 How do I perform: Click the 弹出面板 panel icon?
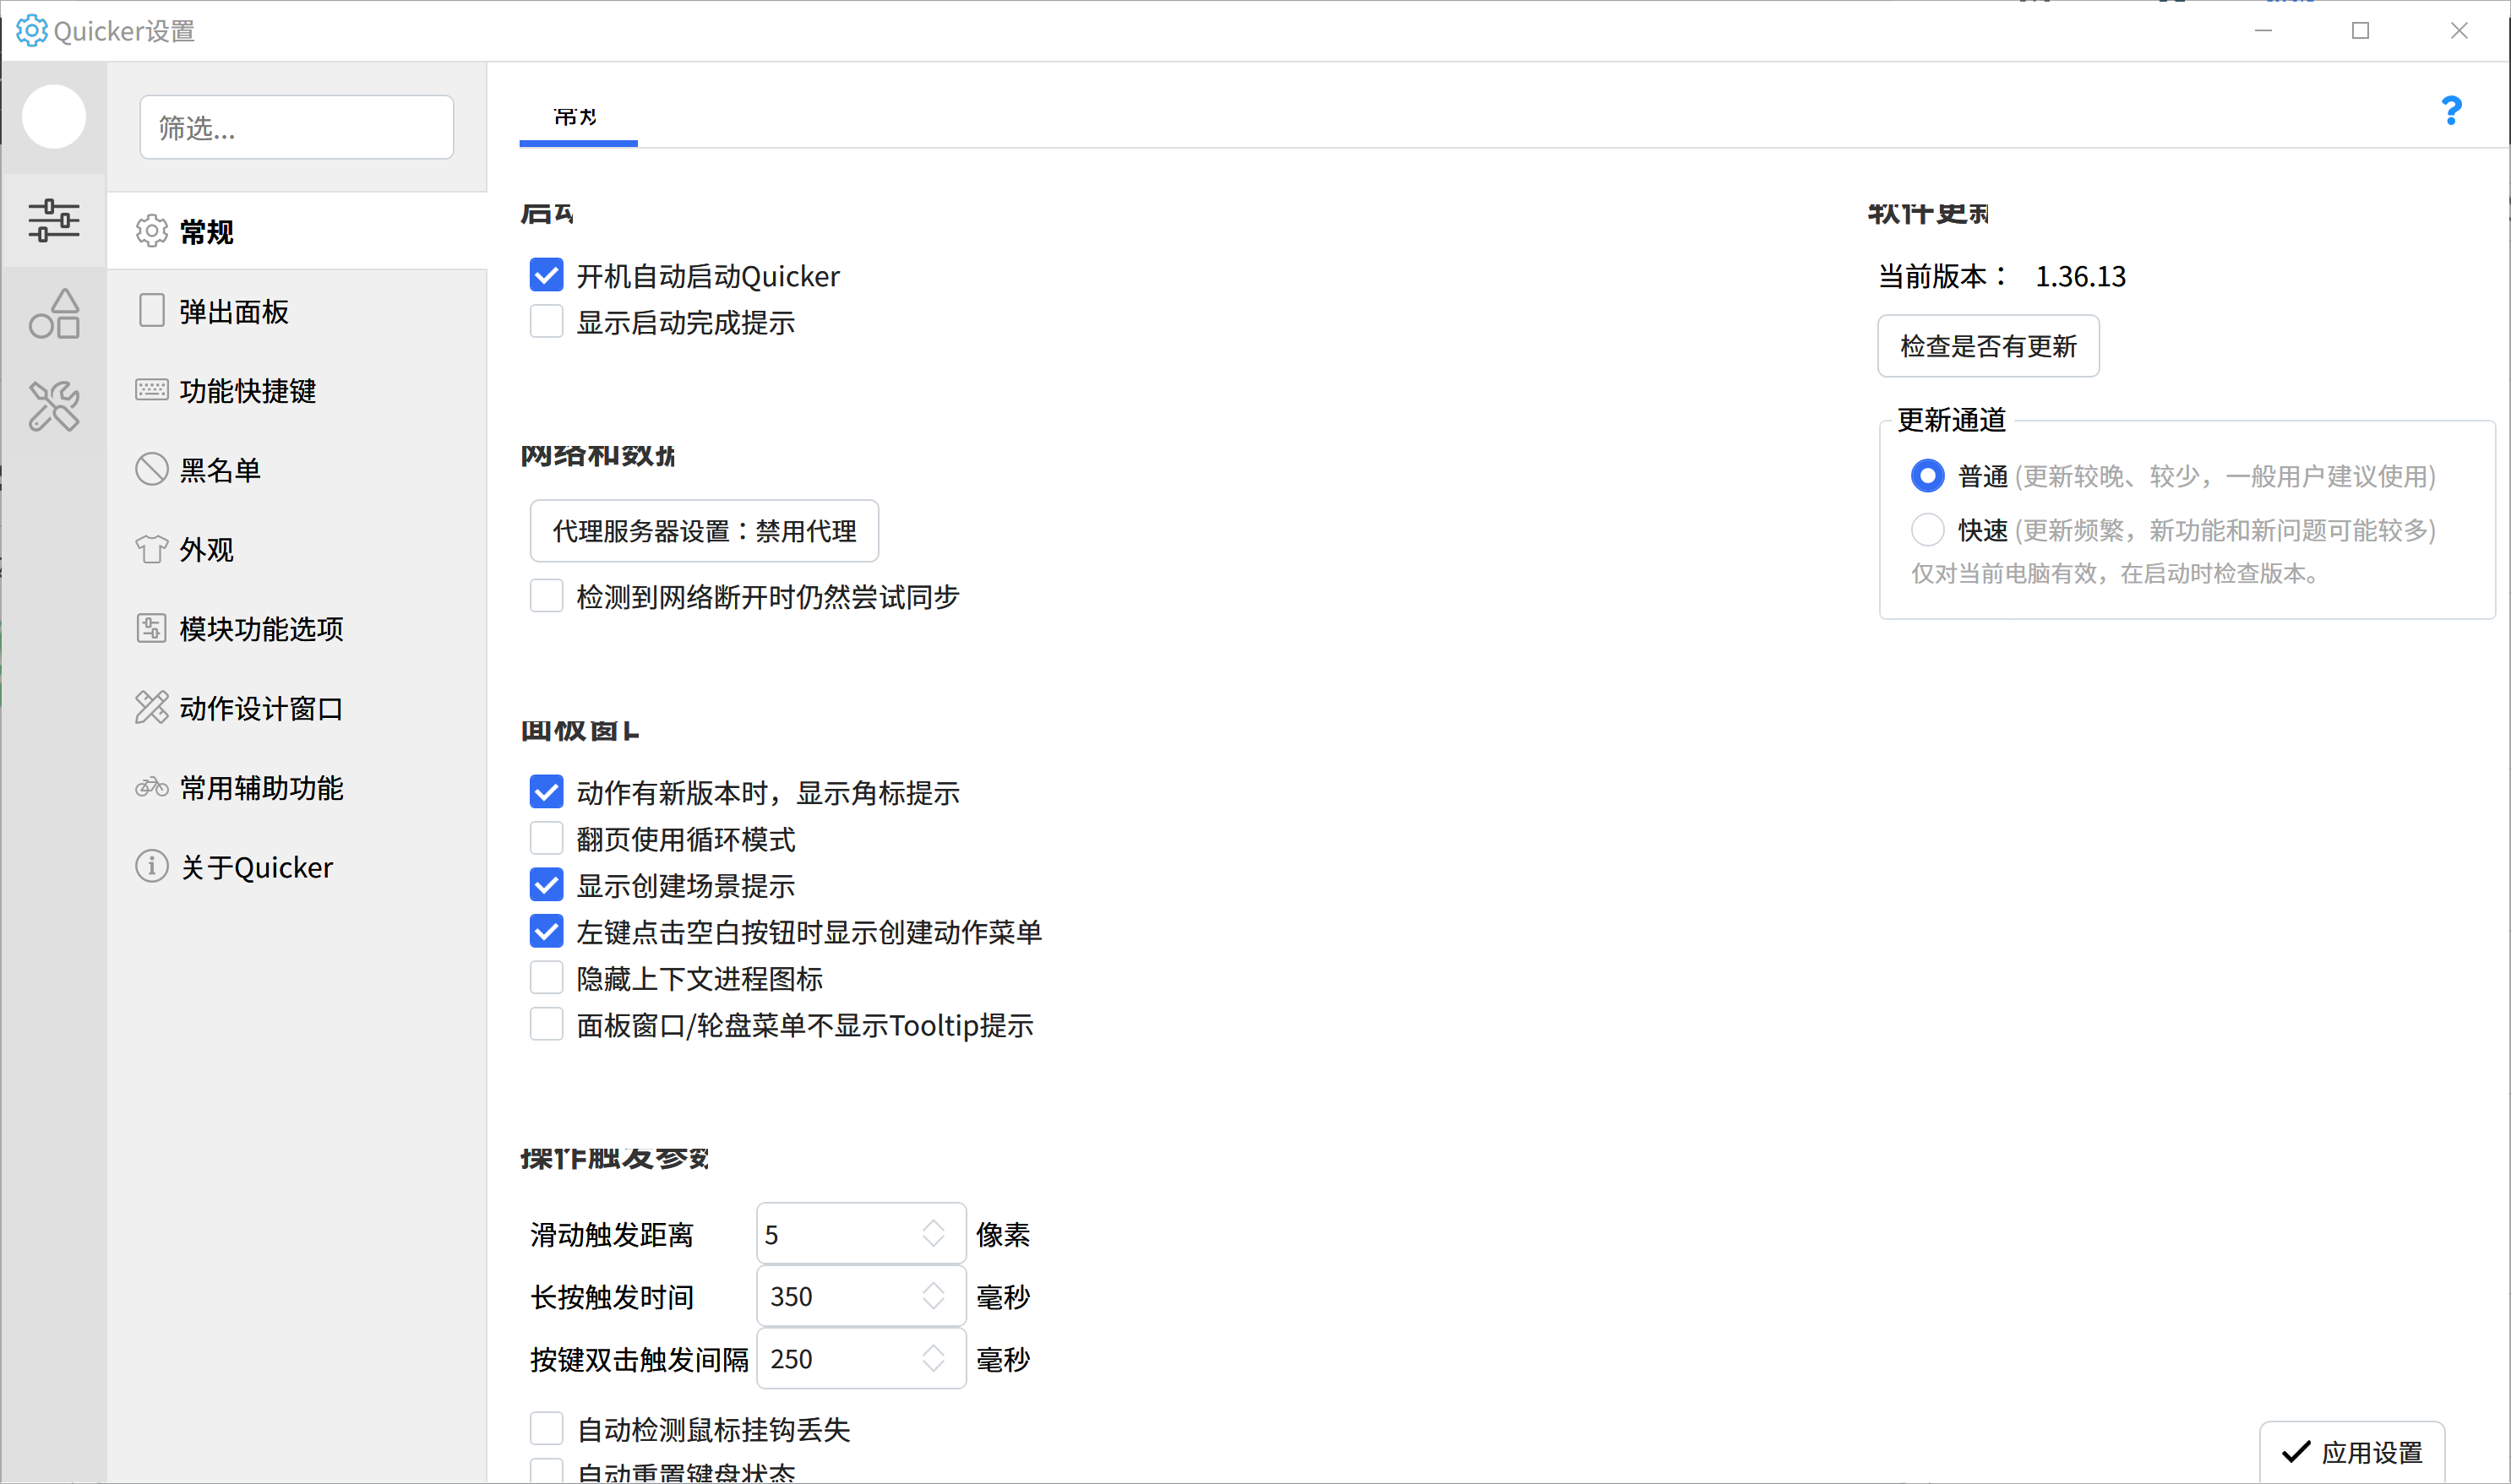[x=152, y=310]
